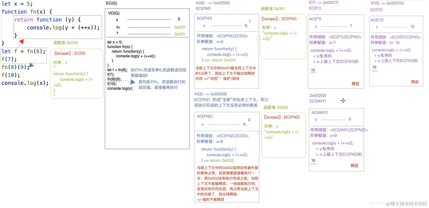Click the 'AO(F2)' box title
This screenshot has width=429, height=208.
[x=377, y=20]
